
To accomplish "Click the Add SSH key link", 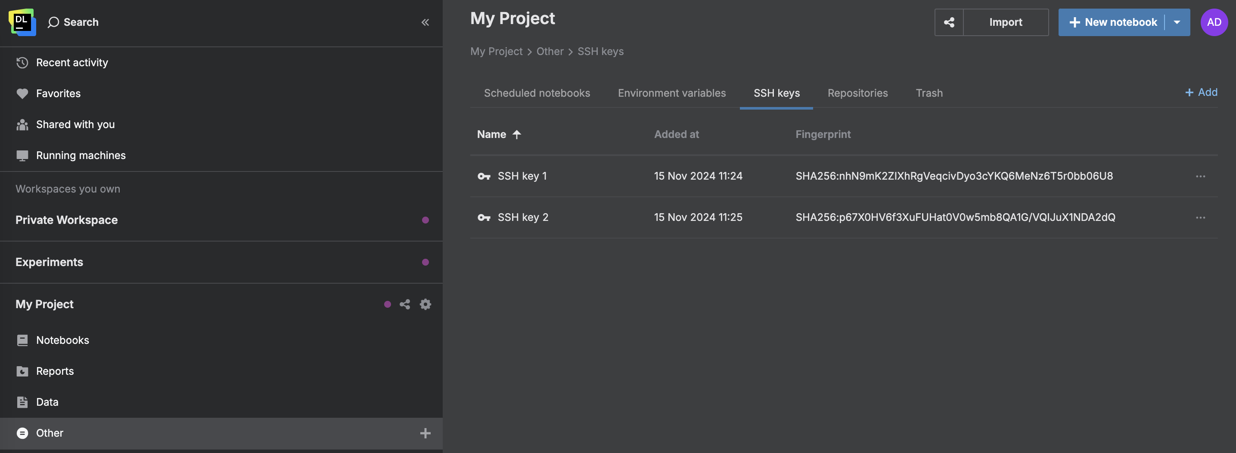I will pos(1201,92).
